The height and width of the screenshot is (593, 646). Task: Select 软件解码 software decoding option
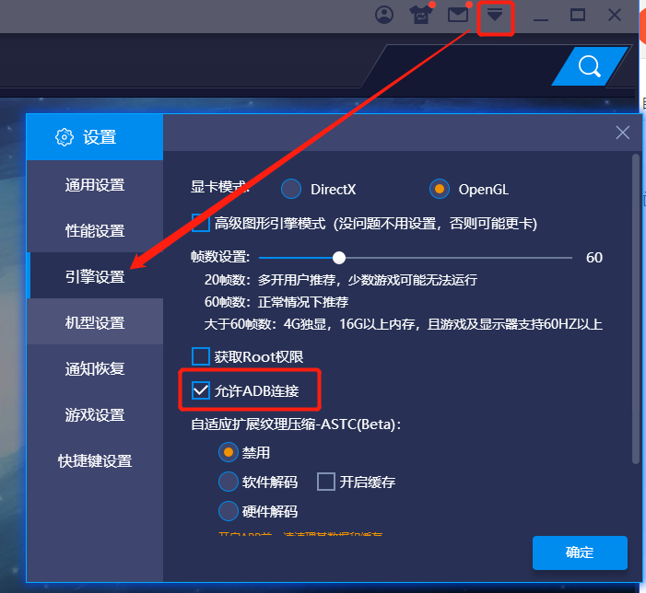click(x=229, y=482)
